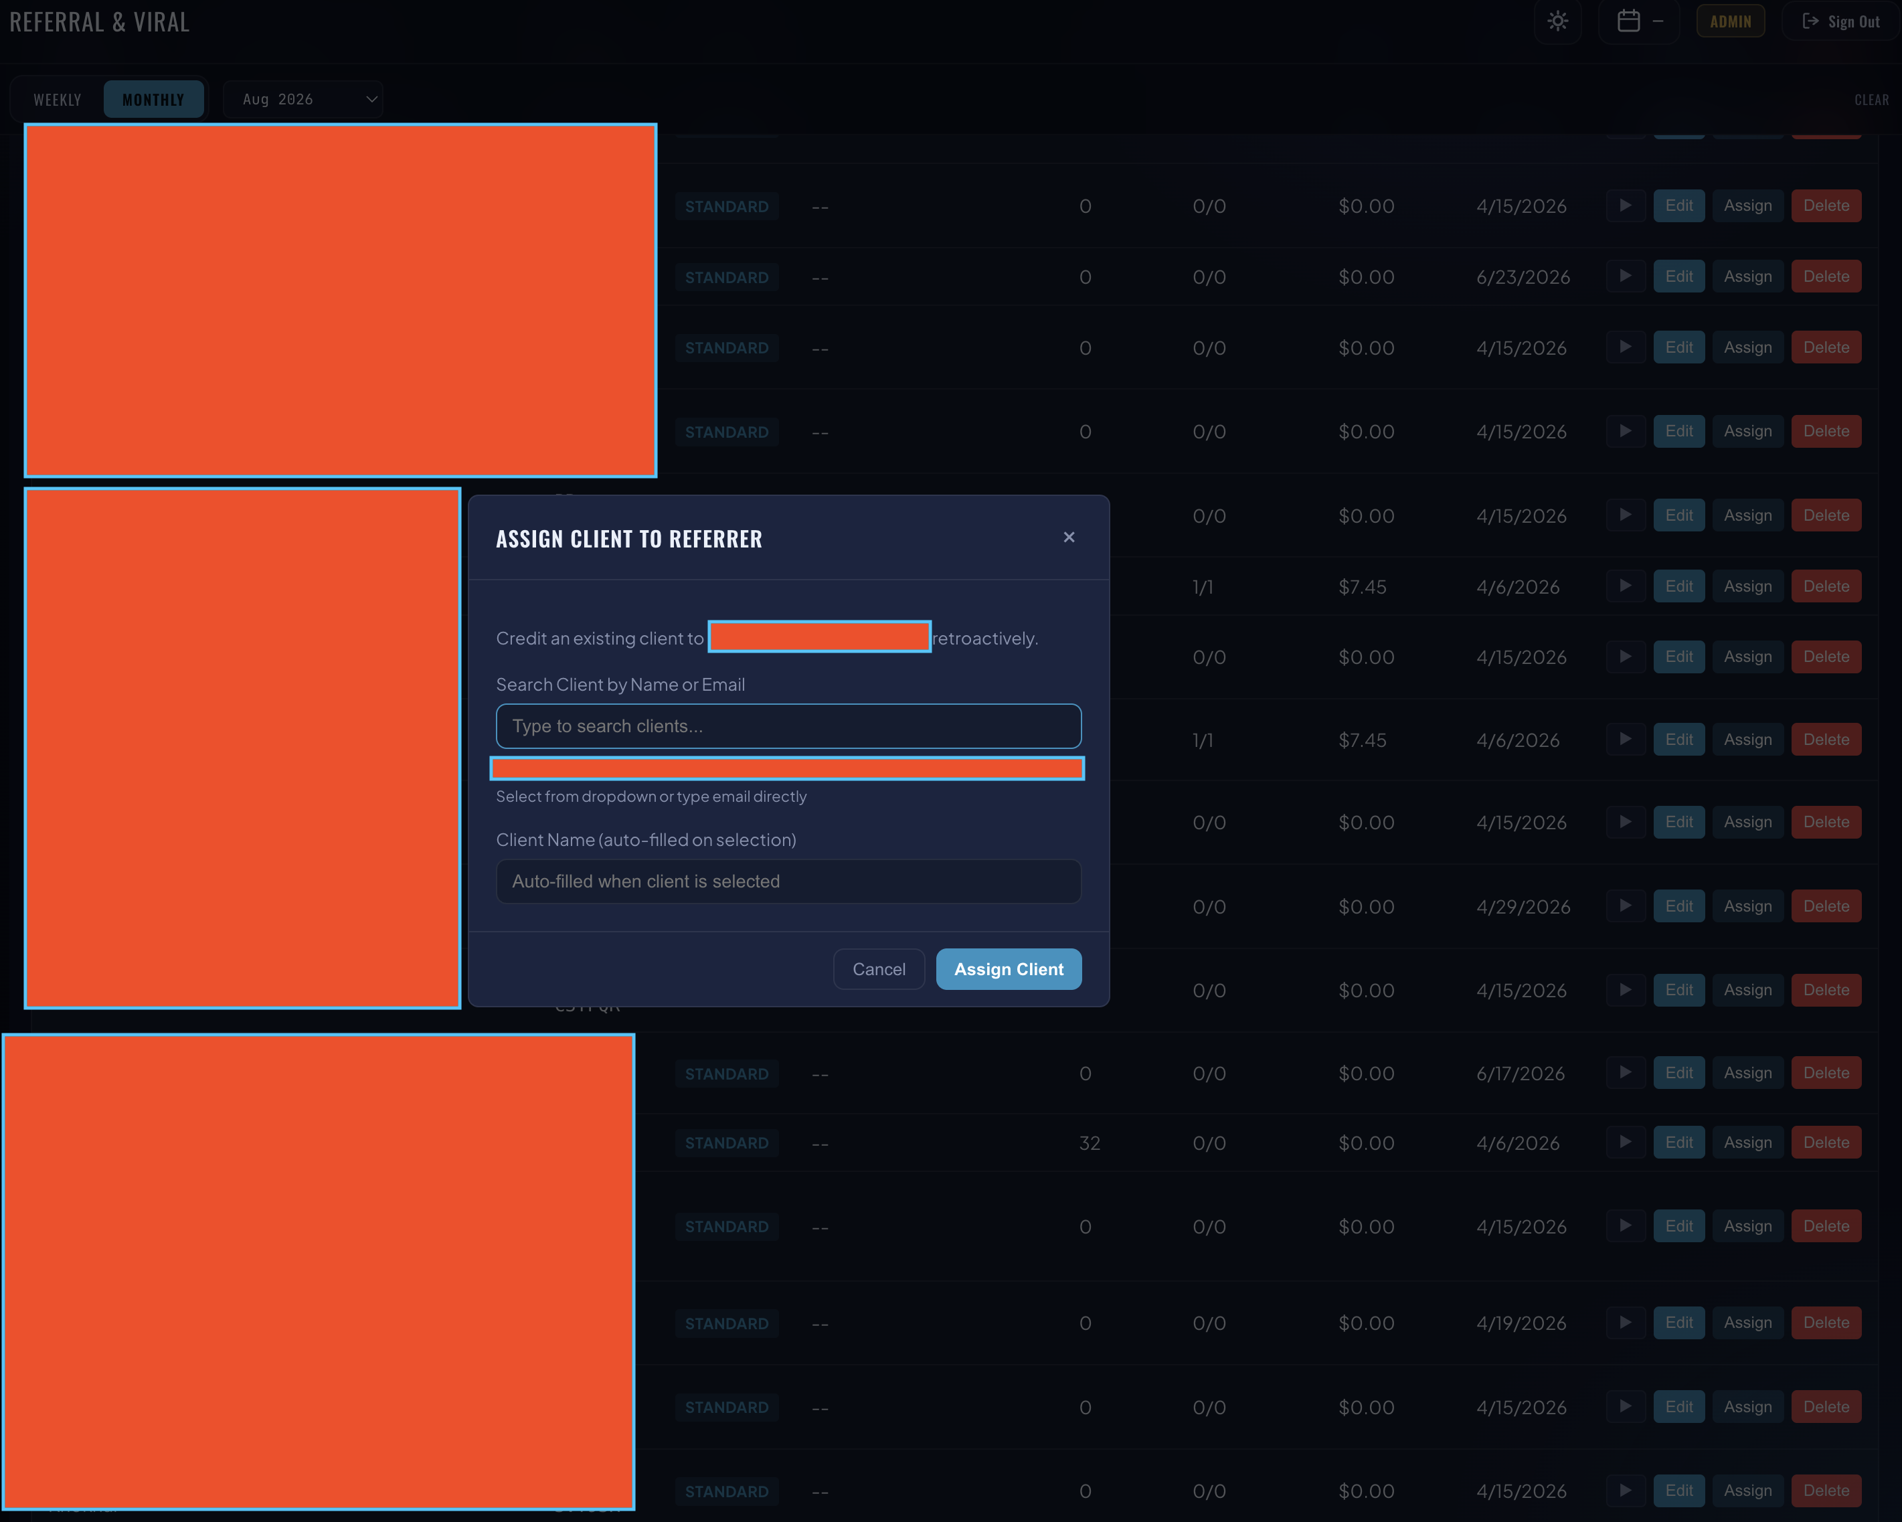Click the auto-filled Client Name field
This screenshot has width=1902, height=1522.
click(x=788, y=881)
